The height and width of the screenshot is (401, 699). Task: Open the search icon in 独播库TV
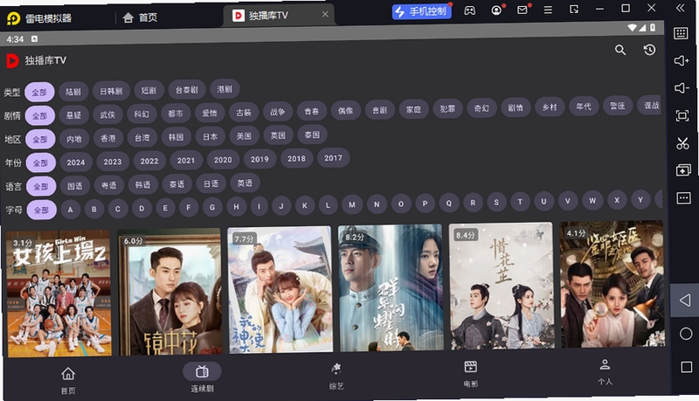620,50
